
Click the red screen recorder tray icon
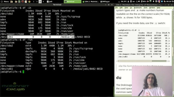[148, 2]
